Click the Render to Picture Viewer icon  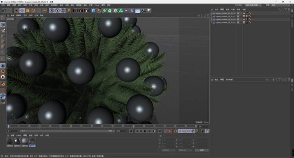pyautogui.click(x=81, y=11)
